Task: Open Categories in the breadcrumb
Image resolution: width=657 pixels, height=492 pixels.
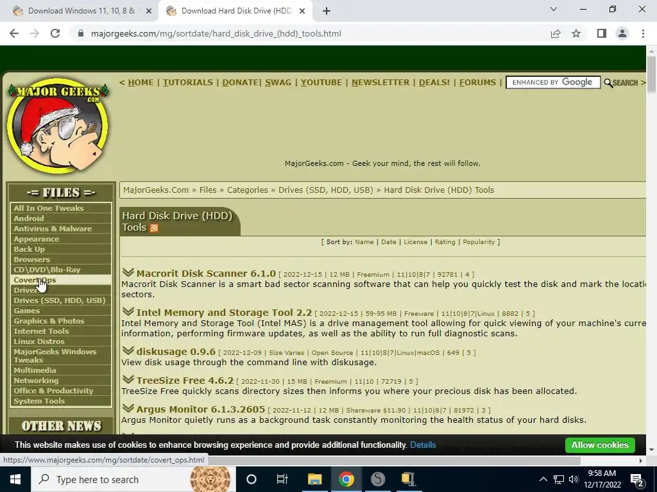Action: tap(247, 190)
